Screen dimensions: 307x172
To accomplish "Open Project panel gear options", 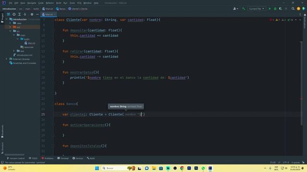I will pyautogui.click(x=32, y=14).
